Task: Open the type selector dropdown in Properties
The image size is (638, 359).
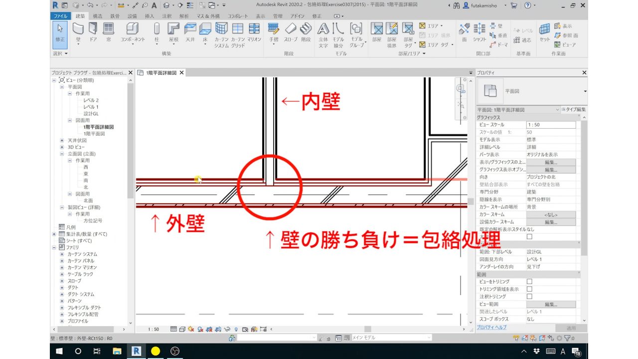Action: pyautogui.click(x=585, y=91)
